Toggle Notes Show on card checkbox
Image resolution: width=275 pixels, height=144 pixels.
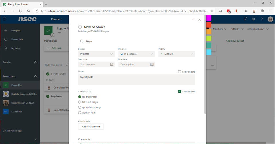(x=179, y=72)
